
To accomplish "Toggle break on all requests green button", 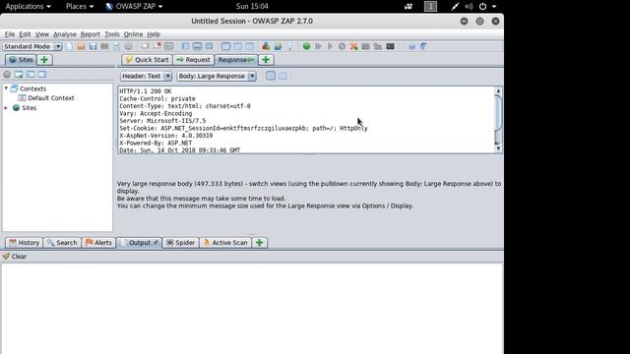I will point(306,46).
